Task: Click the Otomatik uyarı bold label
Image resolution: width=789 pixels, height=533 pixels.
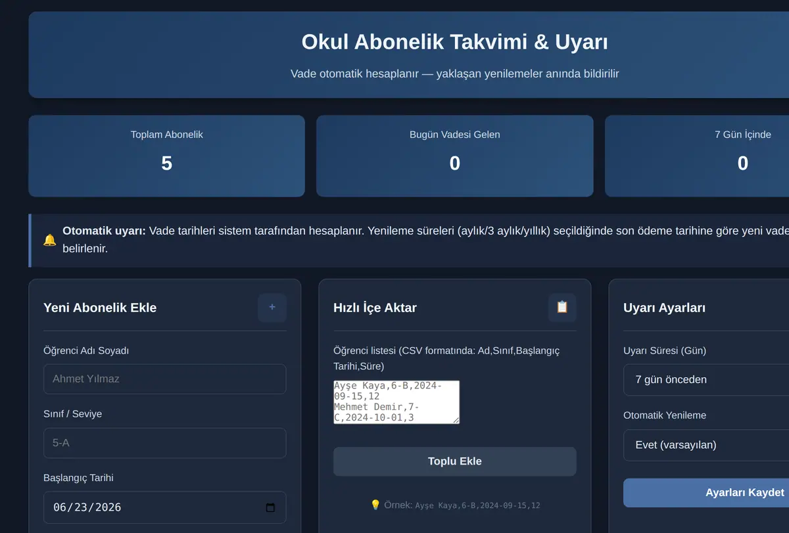Action: click(x=104, y=231)
